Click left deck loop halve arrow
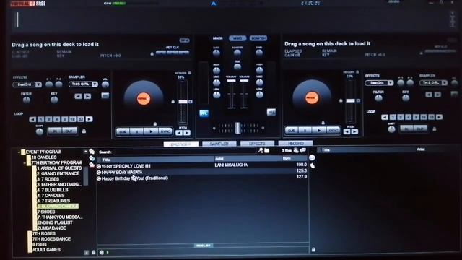 pos(32,119)
